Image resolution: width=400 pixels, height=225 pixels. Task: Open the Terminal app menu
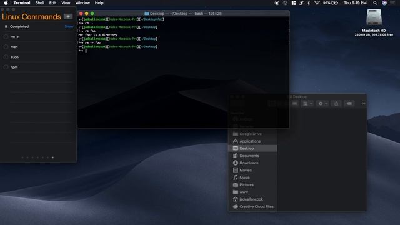click(22, 3)
